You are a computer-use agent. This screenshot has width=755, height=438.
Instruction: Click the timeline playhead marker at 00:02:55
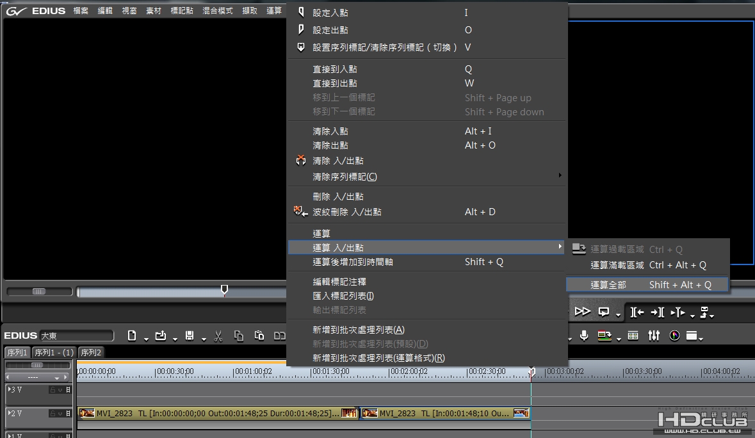[x=532, y=371]
